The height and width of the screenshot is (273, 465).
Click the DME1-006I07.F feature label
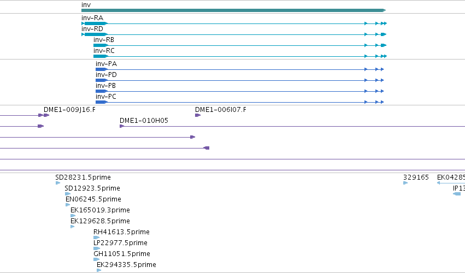tap(221, 110)
